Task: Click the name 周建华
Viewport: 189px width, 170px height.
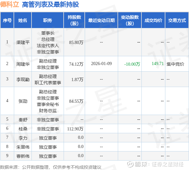Action: 23,64
